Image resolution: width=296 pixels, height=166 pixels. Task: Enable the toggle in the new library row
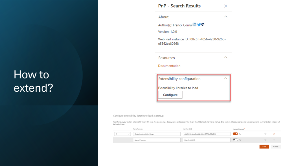[235, 140]
